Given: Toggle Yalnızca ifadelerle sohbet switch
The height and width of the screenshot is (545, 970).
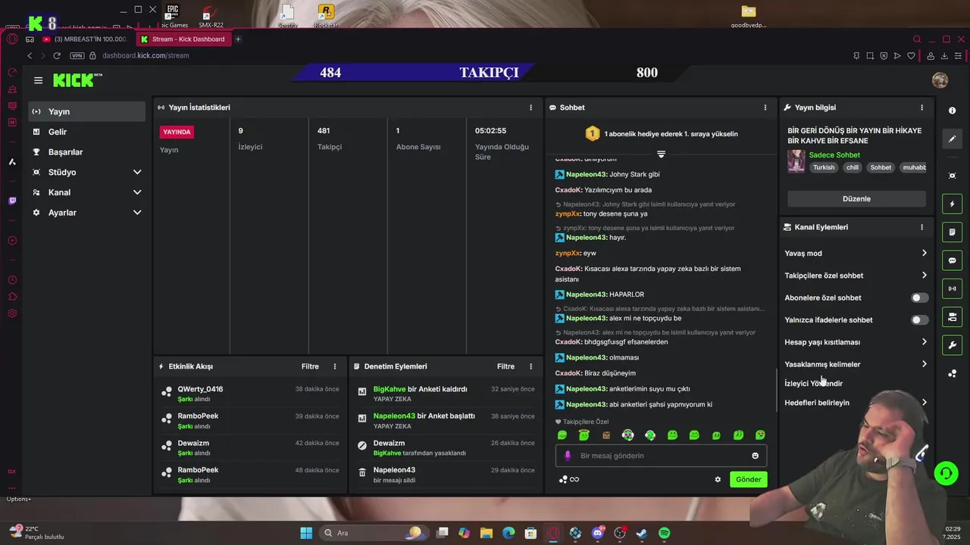Looking at the screenshot, I should click(x=918, y=320).
